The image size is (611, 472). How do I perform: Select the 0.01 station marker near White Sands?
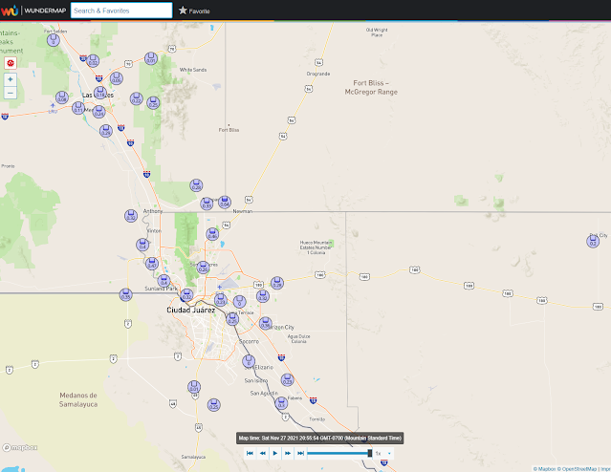coord(151,58)
